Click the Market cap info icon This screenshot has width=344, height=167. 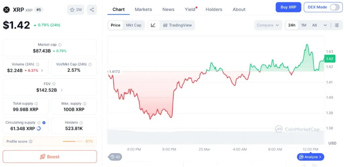coord(60,45)
